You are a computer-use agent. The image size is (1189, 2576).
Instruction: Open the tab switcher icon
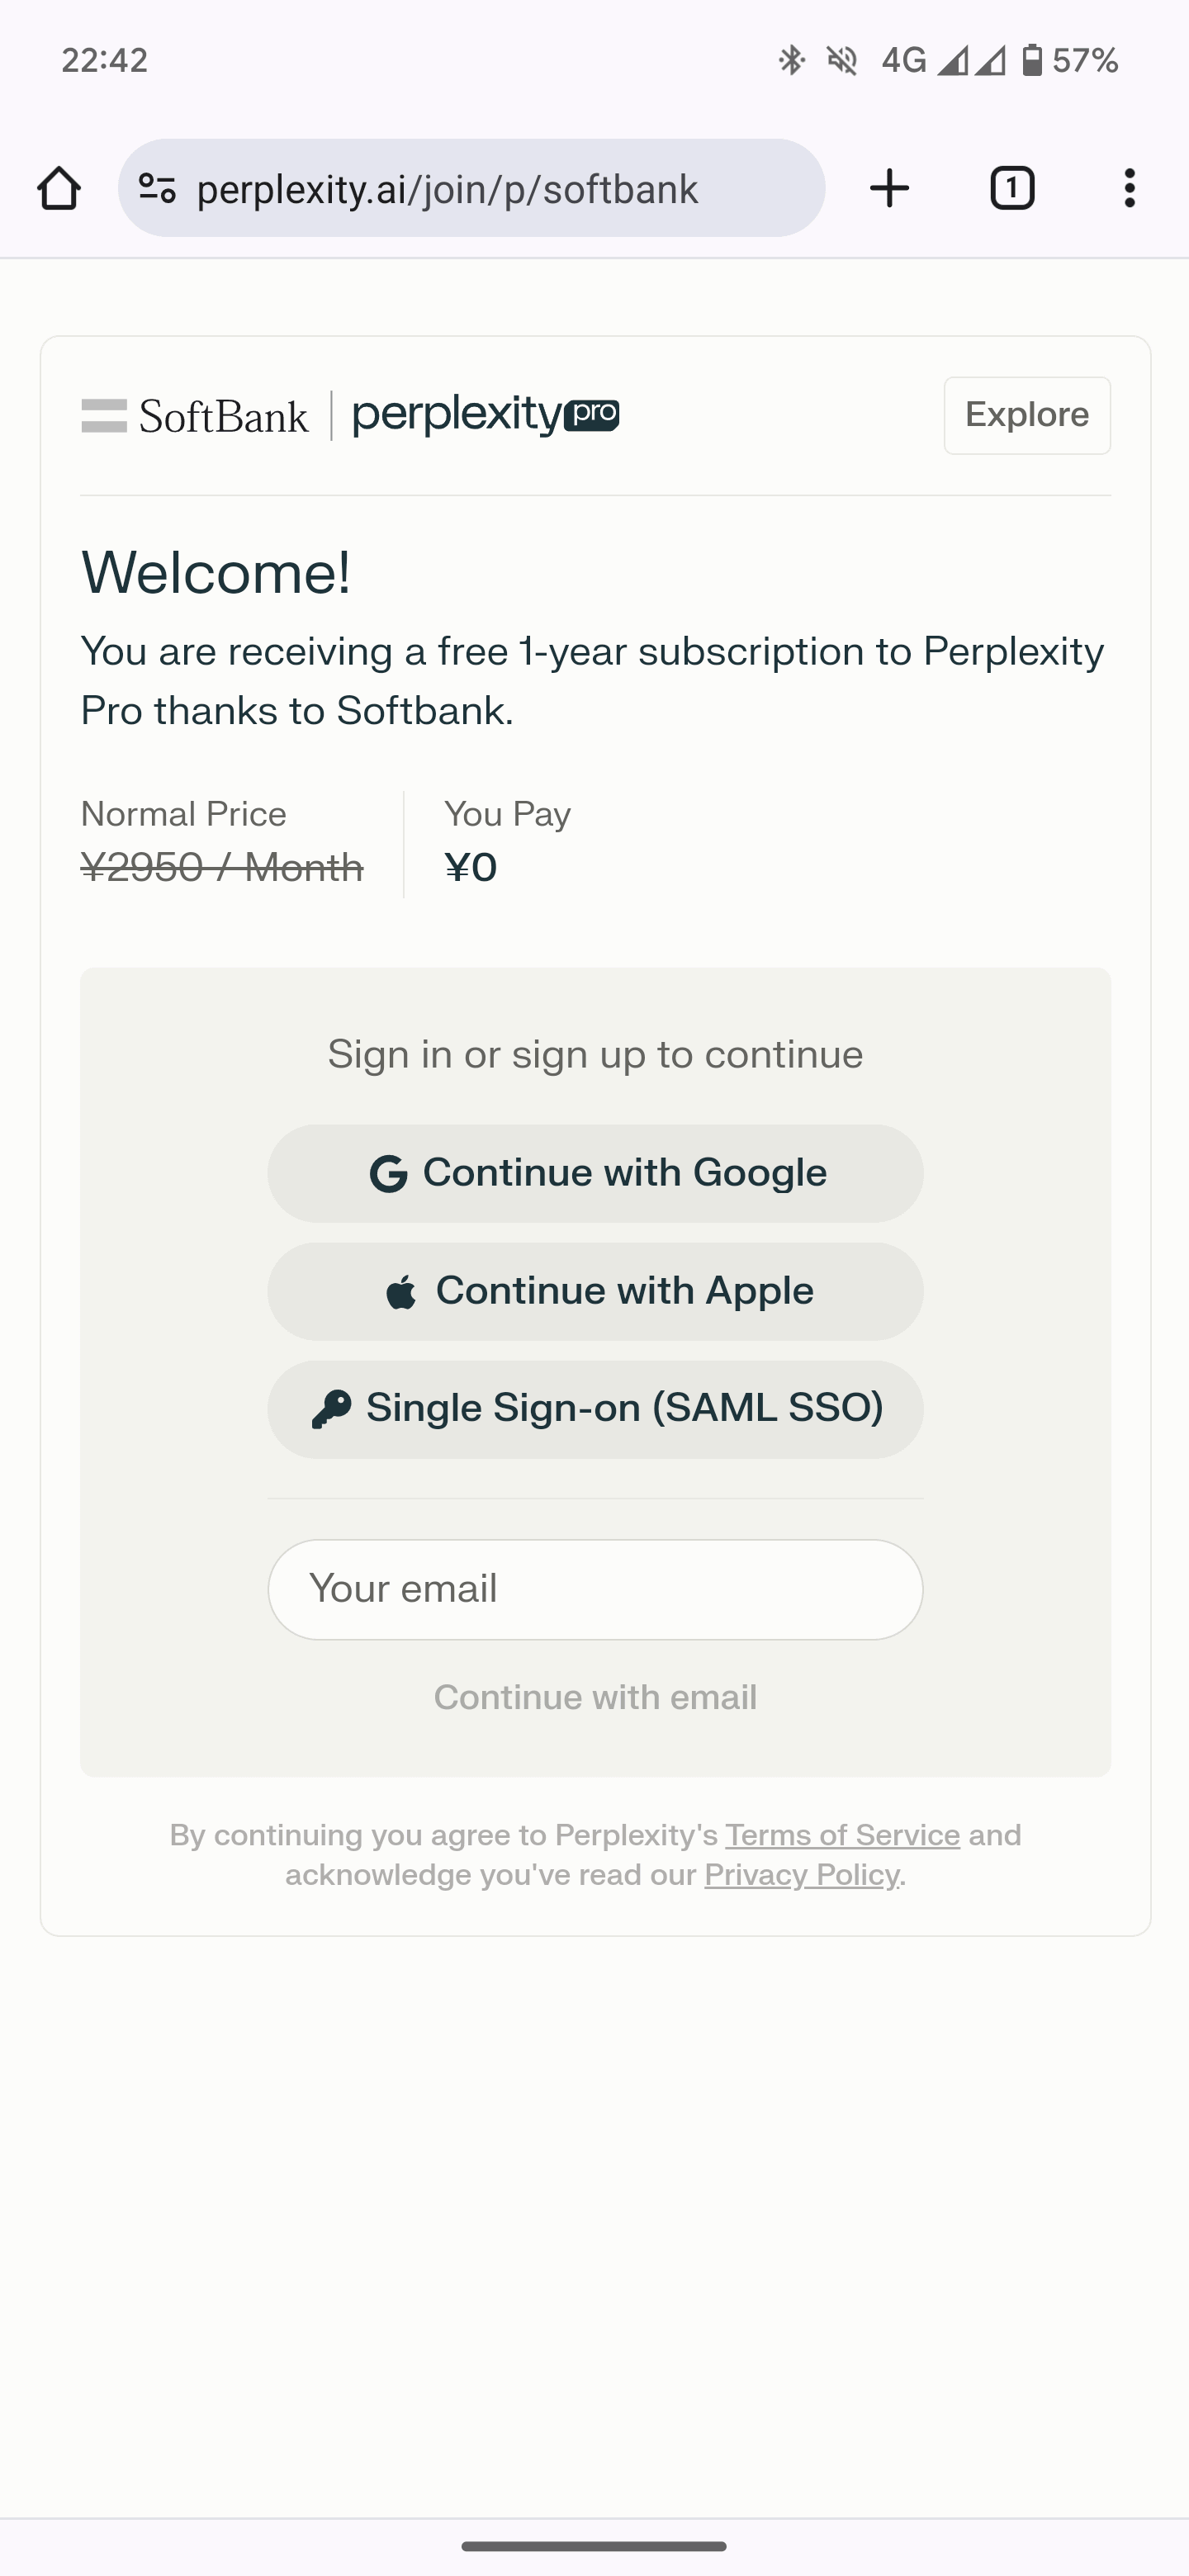tap(1012, 188)
